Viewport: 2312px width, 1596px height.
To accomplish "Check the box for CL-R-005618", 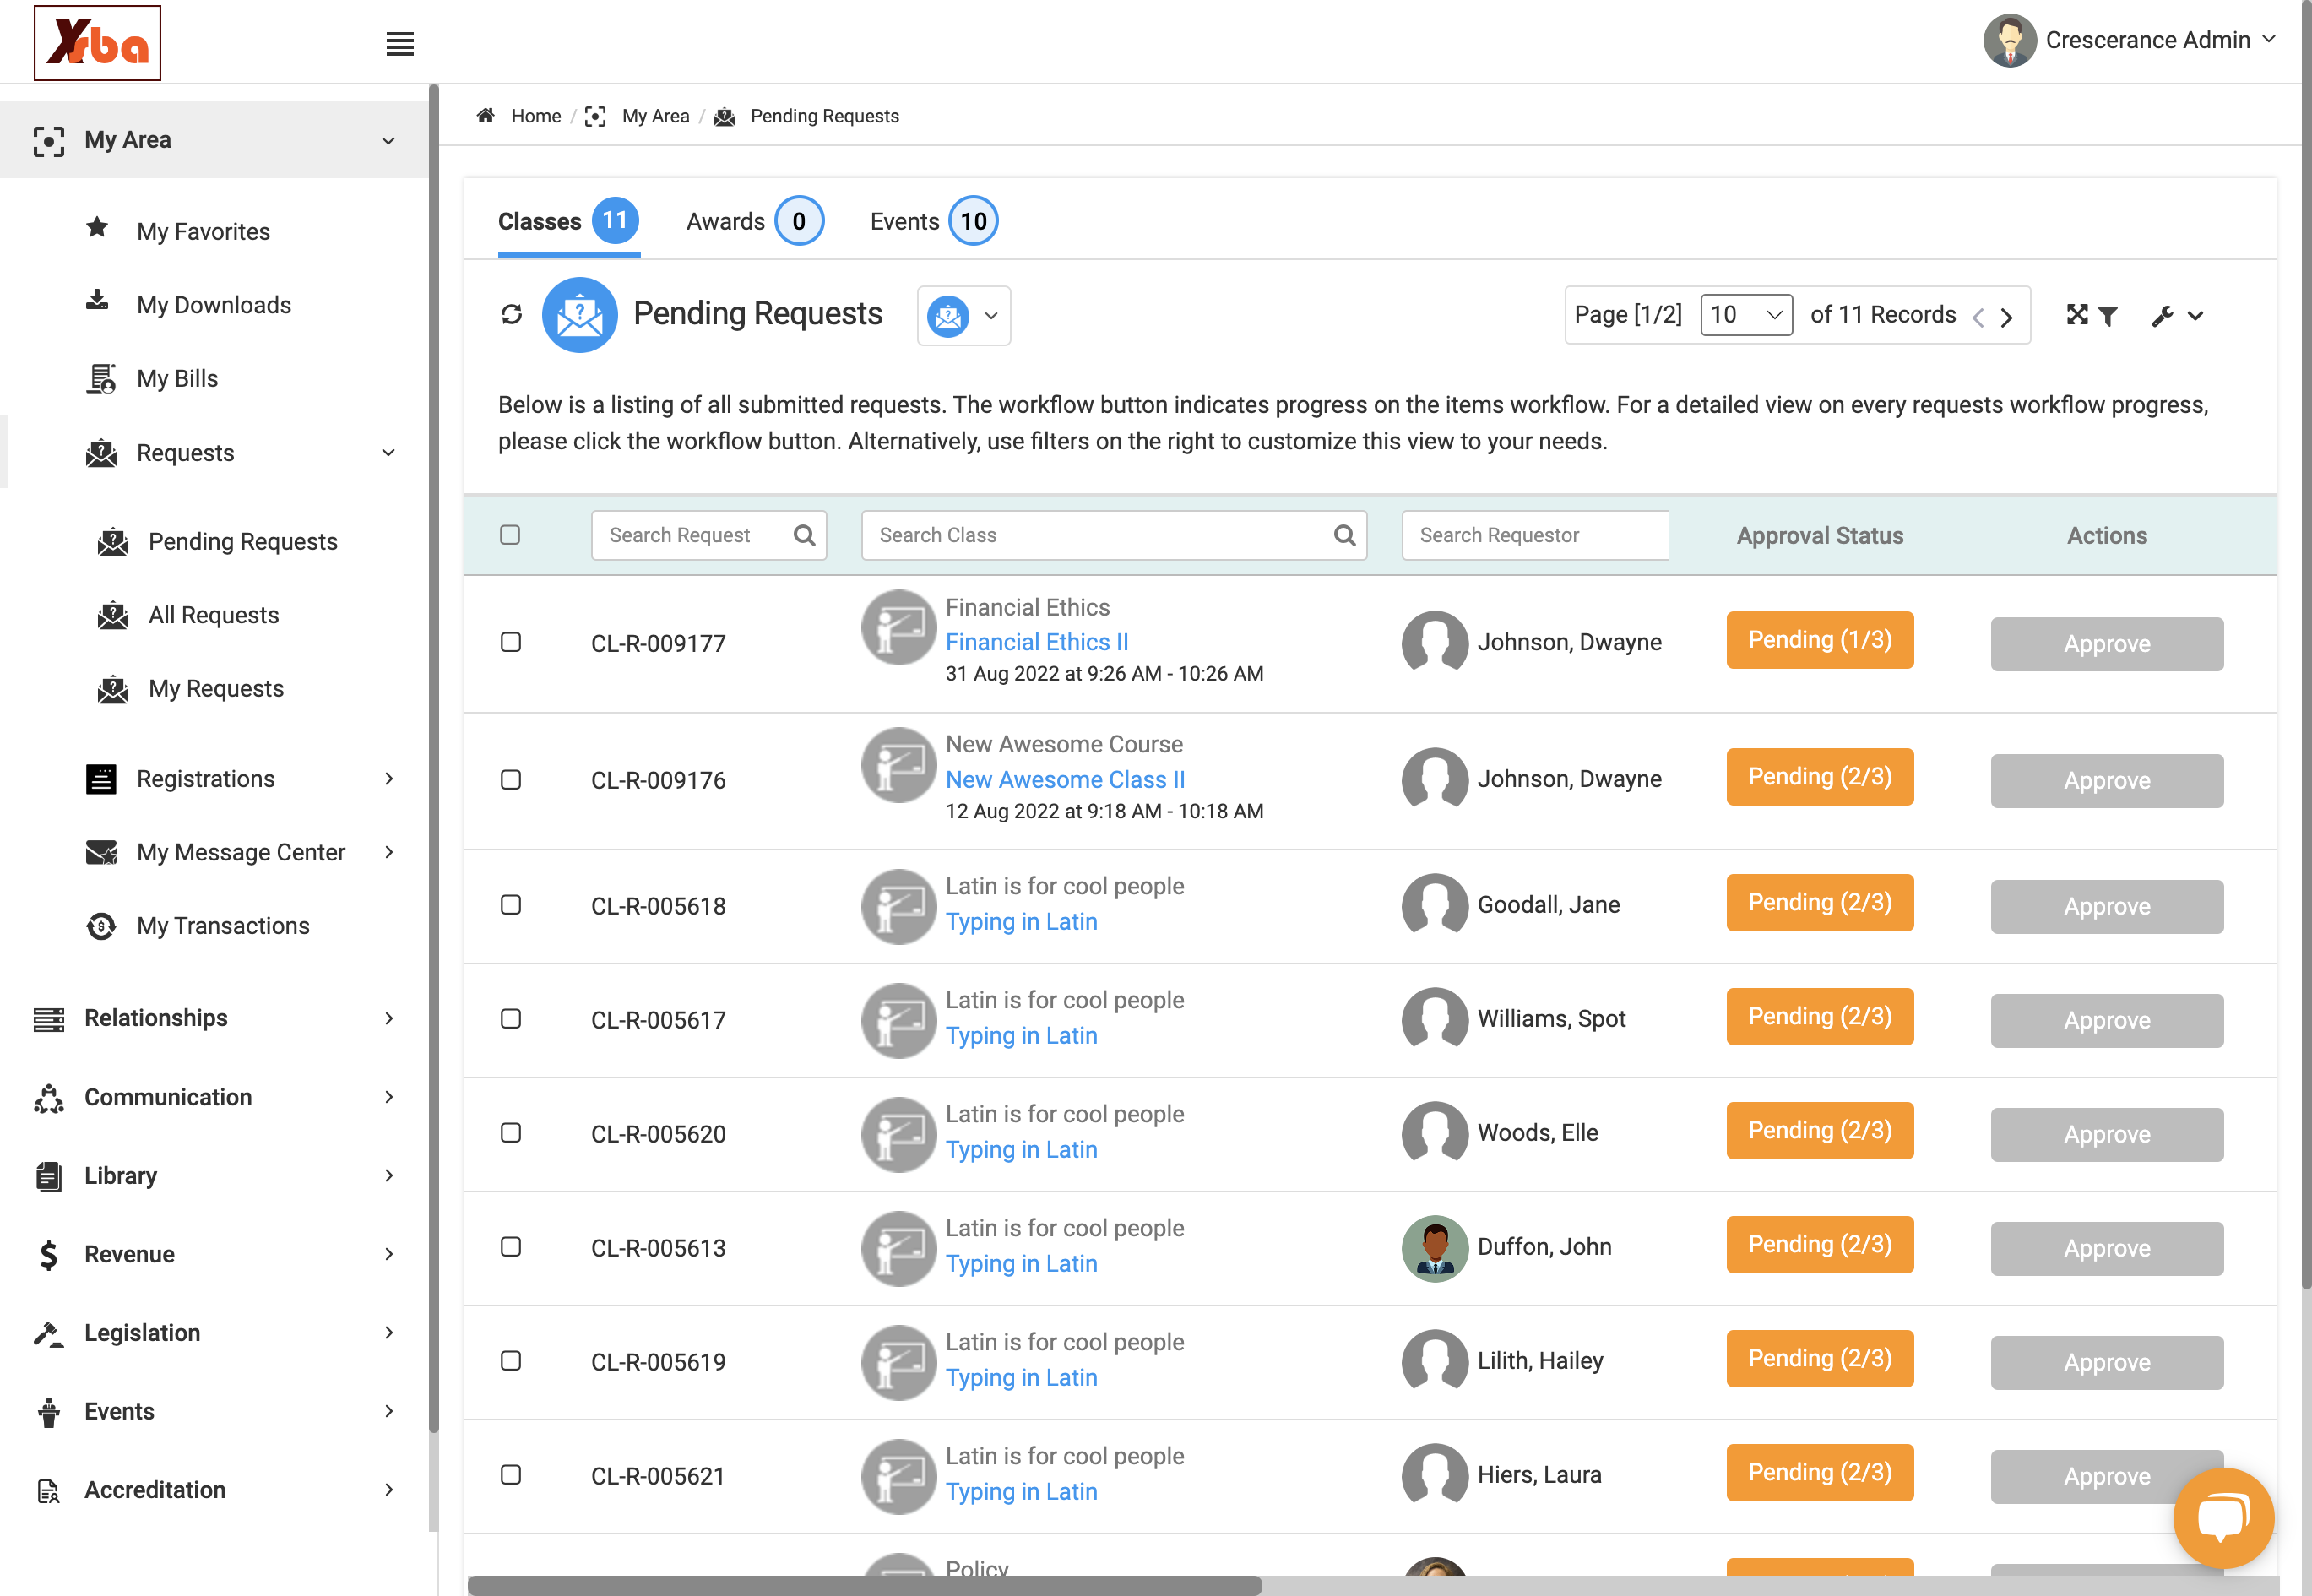I will tap(510, 905).
